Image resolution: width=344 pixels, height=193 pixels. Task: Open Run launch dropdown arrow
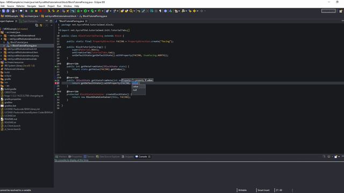click(x=88, y=11)
